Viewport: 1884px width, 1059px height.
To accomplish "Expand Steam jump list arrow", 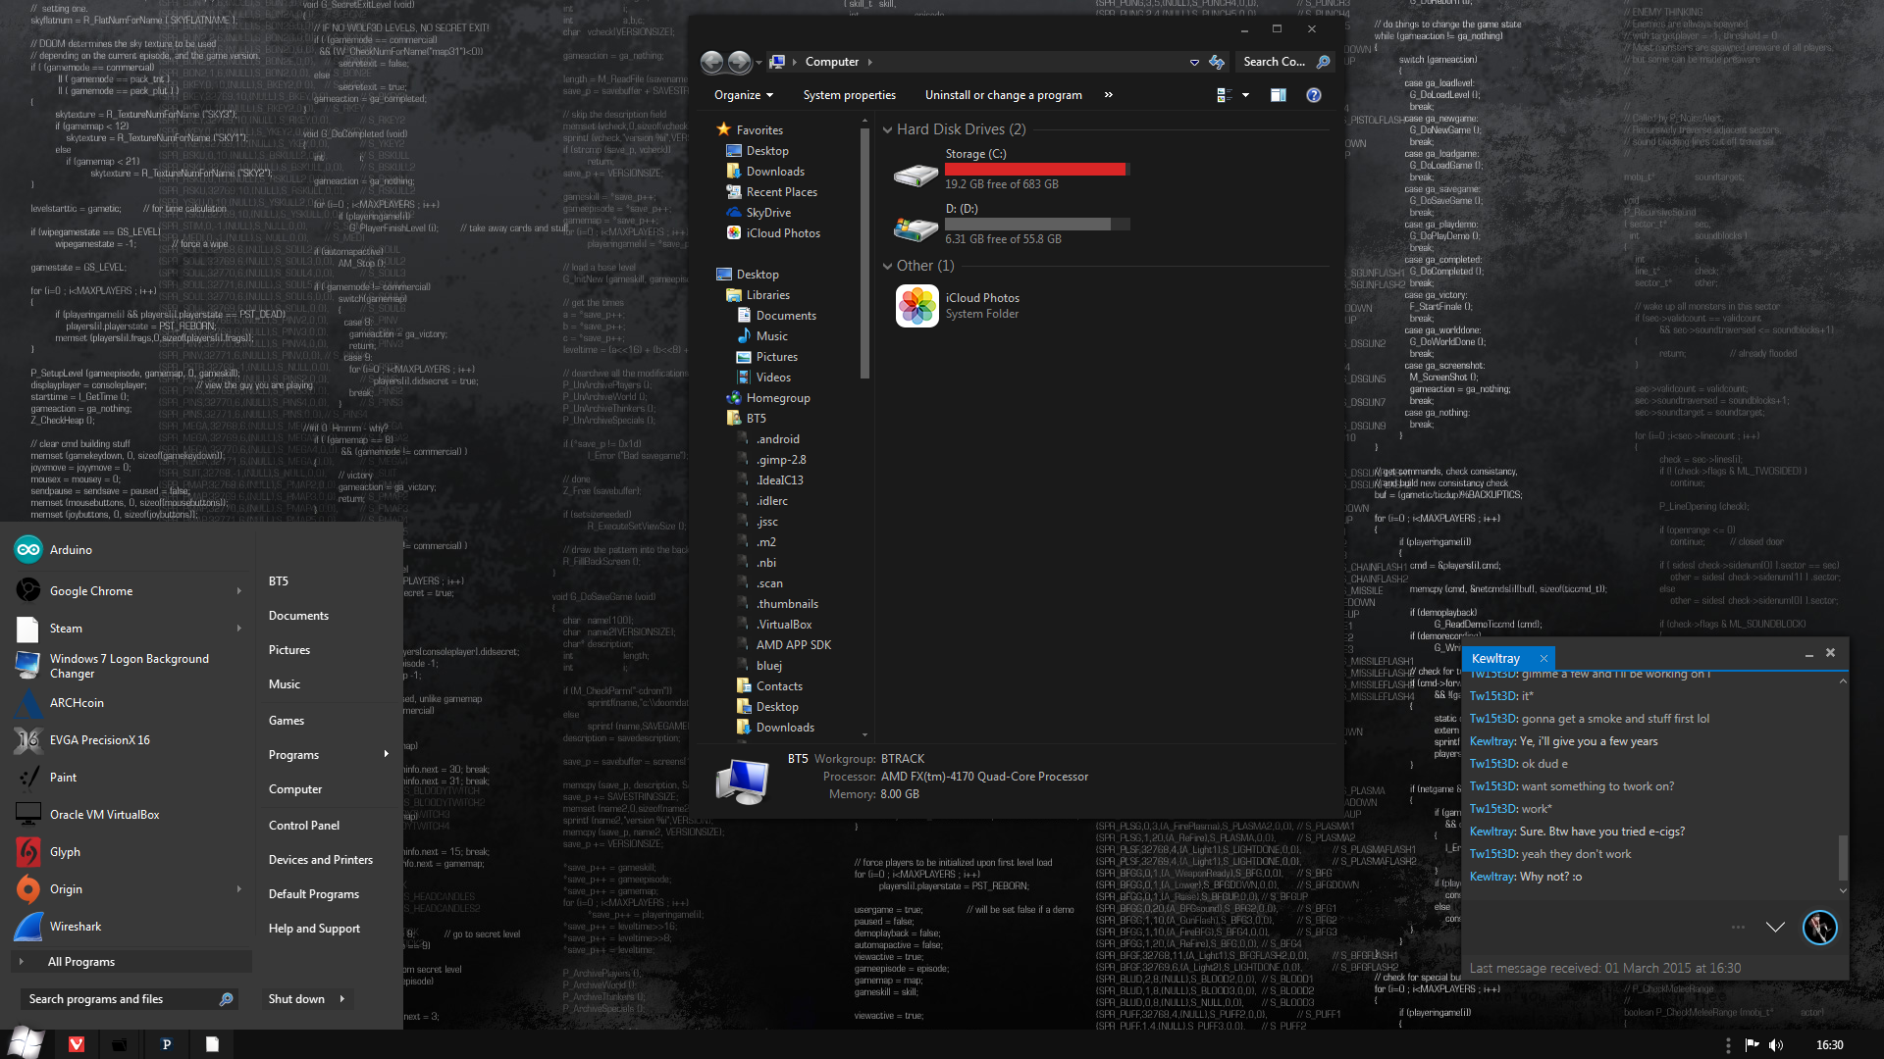I will (238, 629).
